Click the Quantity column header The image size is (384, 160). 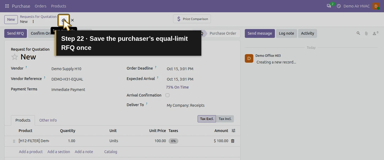pos(68,131)
